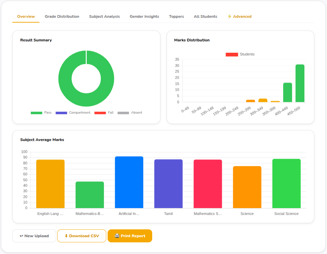Click the blue Artificial In… average bar
327x254 pixels.
pyautogui.click(x=129, y=182)
